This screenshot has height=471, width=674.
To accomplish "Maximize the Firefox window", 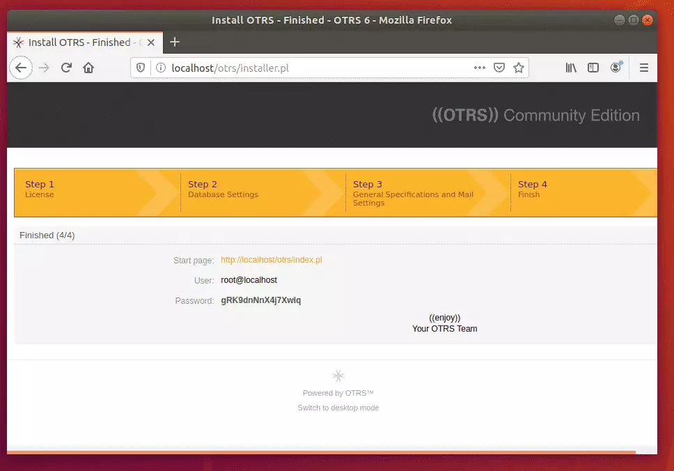I will pos(634,20).
